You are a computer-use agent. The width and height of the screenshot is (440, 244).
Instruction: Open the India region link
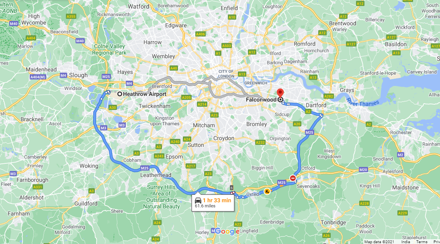[405, 242]
